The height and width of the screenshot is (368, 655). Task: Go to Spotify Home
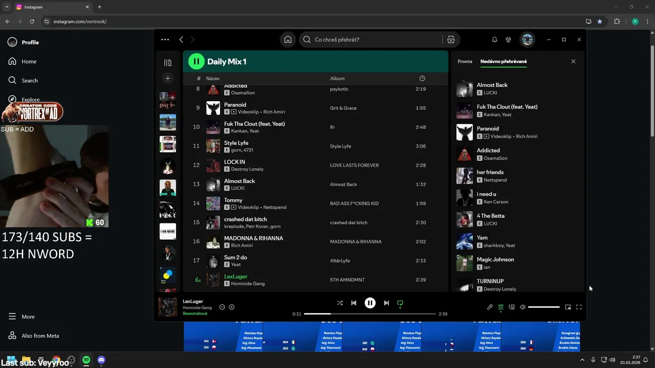pyautogui.click(x=288, y=39)
